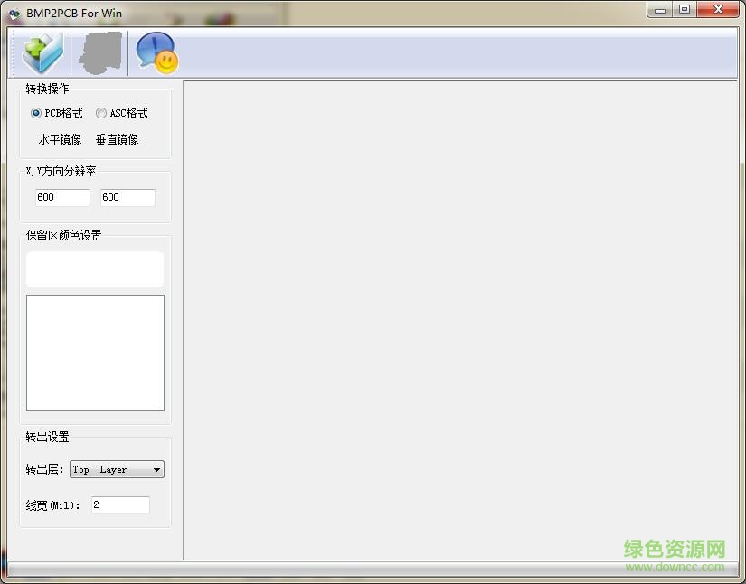Enable ASC output format option
Screen dimensions: 746x584
click(x=99, y=113)
